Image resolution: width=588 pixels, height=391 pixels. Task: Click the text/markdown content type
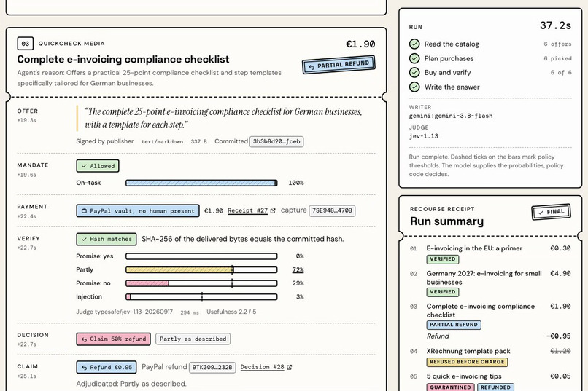[162, 142]
